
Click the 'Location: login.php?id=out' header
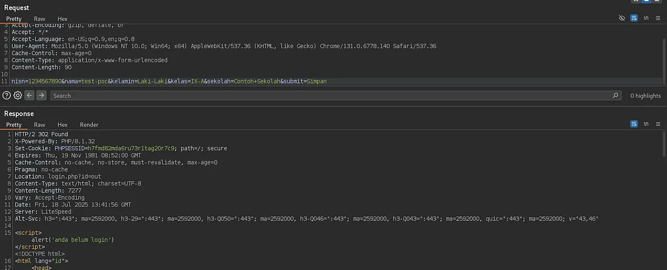tap(58, 176)
